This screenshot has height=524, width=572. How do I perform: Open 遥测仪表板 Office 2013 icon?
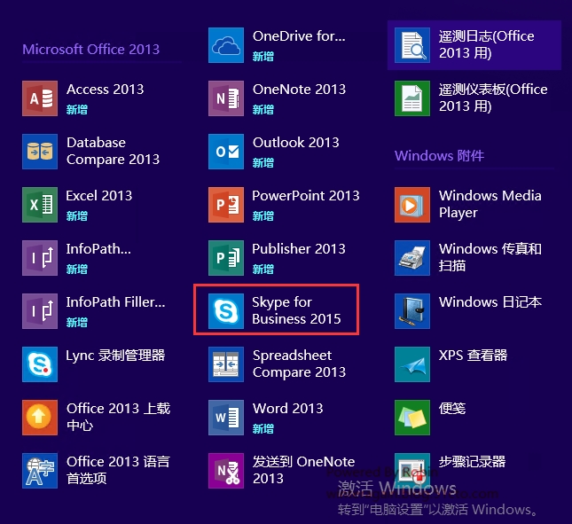point(412,98)
